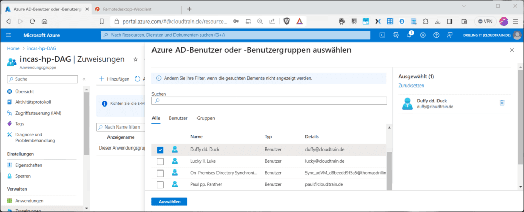This screenshot has width=524, height=212.
Task: Go to Home breadcrumb link
Action: pyautogui.click(x=13, y=48)
